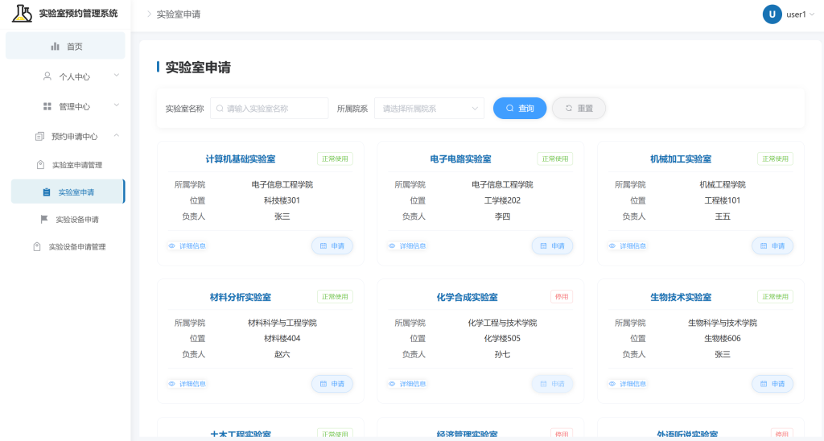View 详细信息 for 化学合成实验室
824x441 pixels.
[407, 384]
